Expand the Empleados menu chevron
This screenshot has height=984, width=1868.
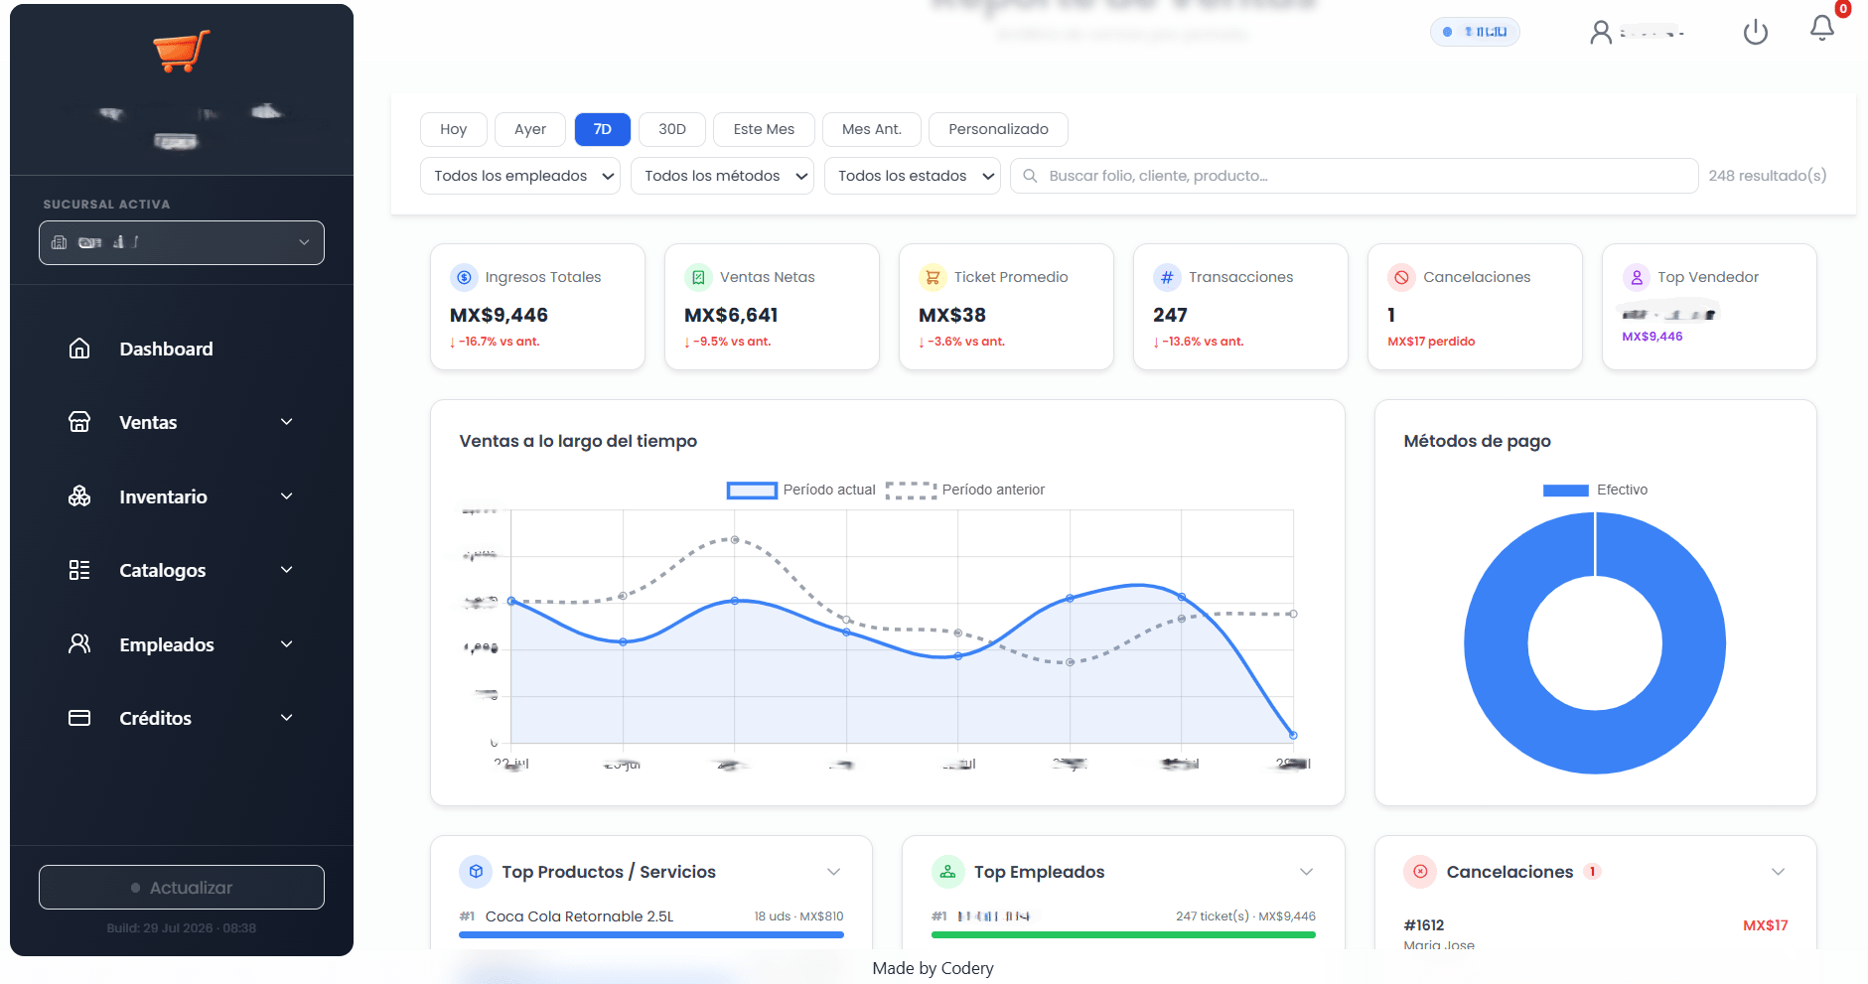pyautogui.click(x=287, y=644)
